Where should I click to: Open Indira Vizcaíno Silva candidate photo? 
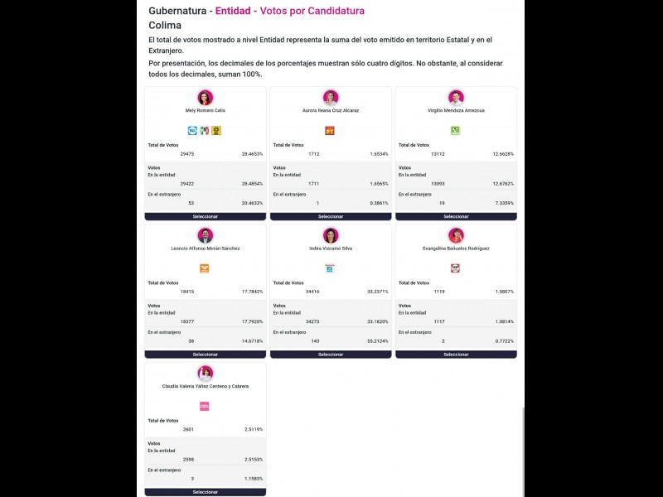coord(331,235)
